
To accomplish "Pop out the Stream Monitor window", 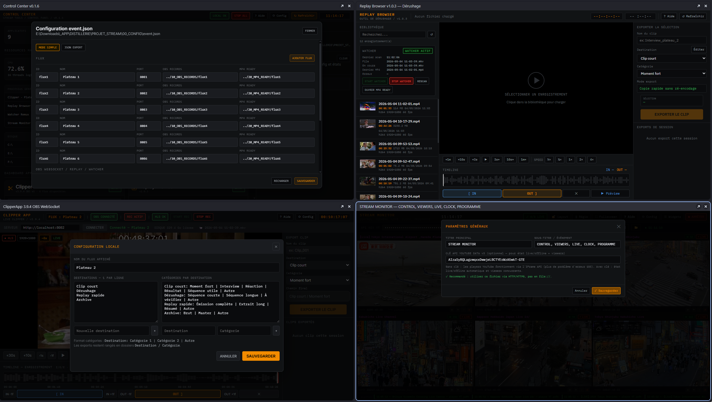I will point(699,206).
